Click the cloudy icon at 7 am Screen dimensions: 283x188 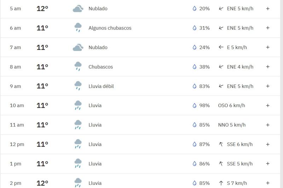(x=78, y=47)
